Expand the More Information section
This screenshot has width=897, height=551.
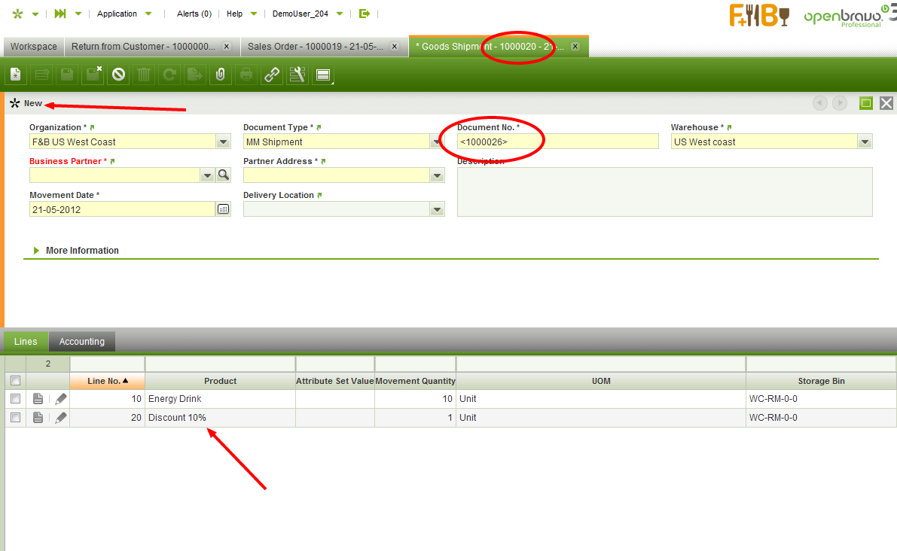81,251
